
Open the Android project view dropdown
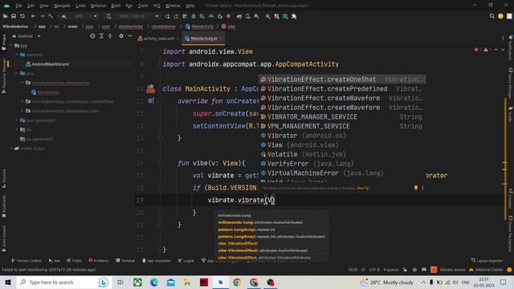[27, 36]
